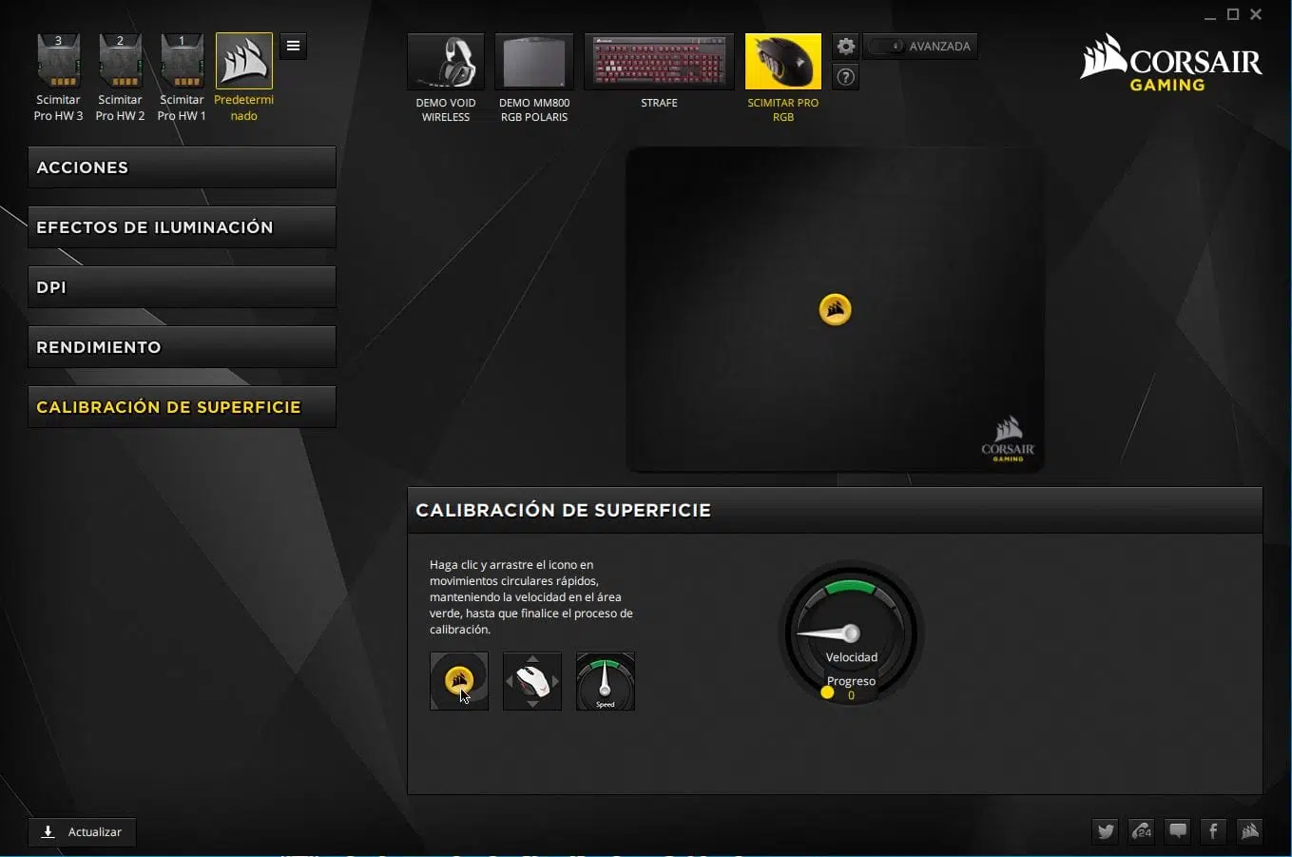Click the yellow Progreso indicator dot
This screenshot has height=857, width=1292.
pos(827,692)
